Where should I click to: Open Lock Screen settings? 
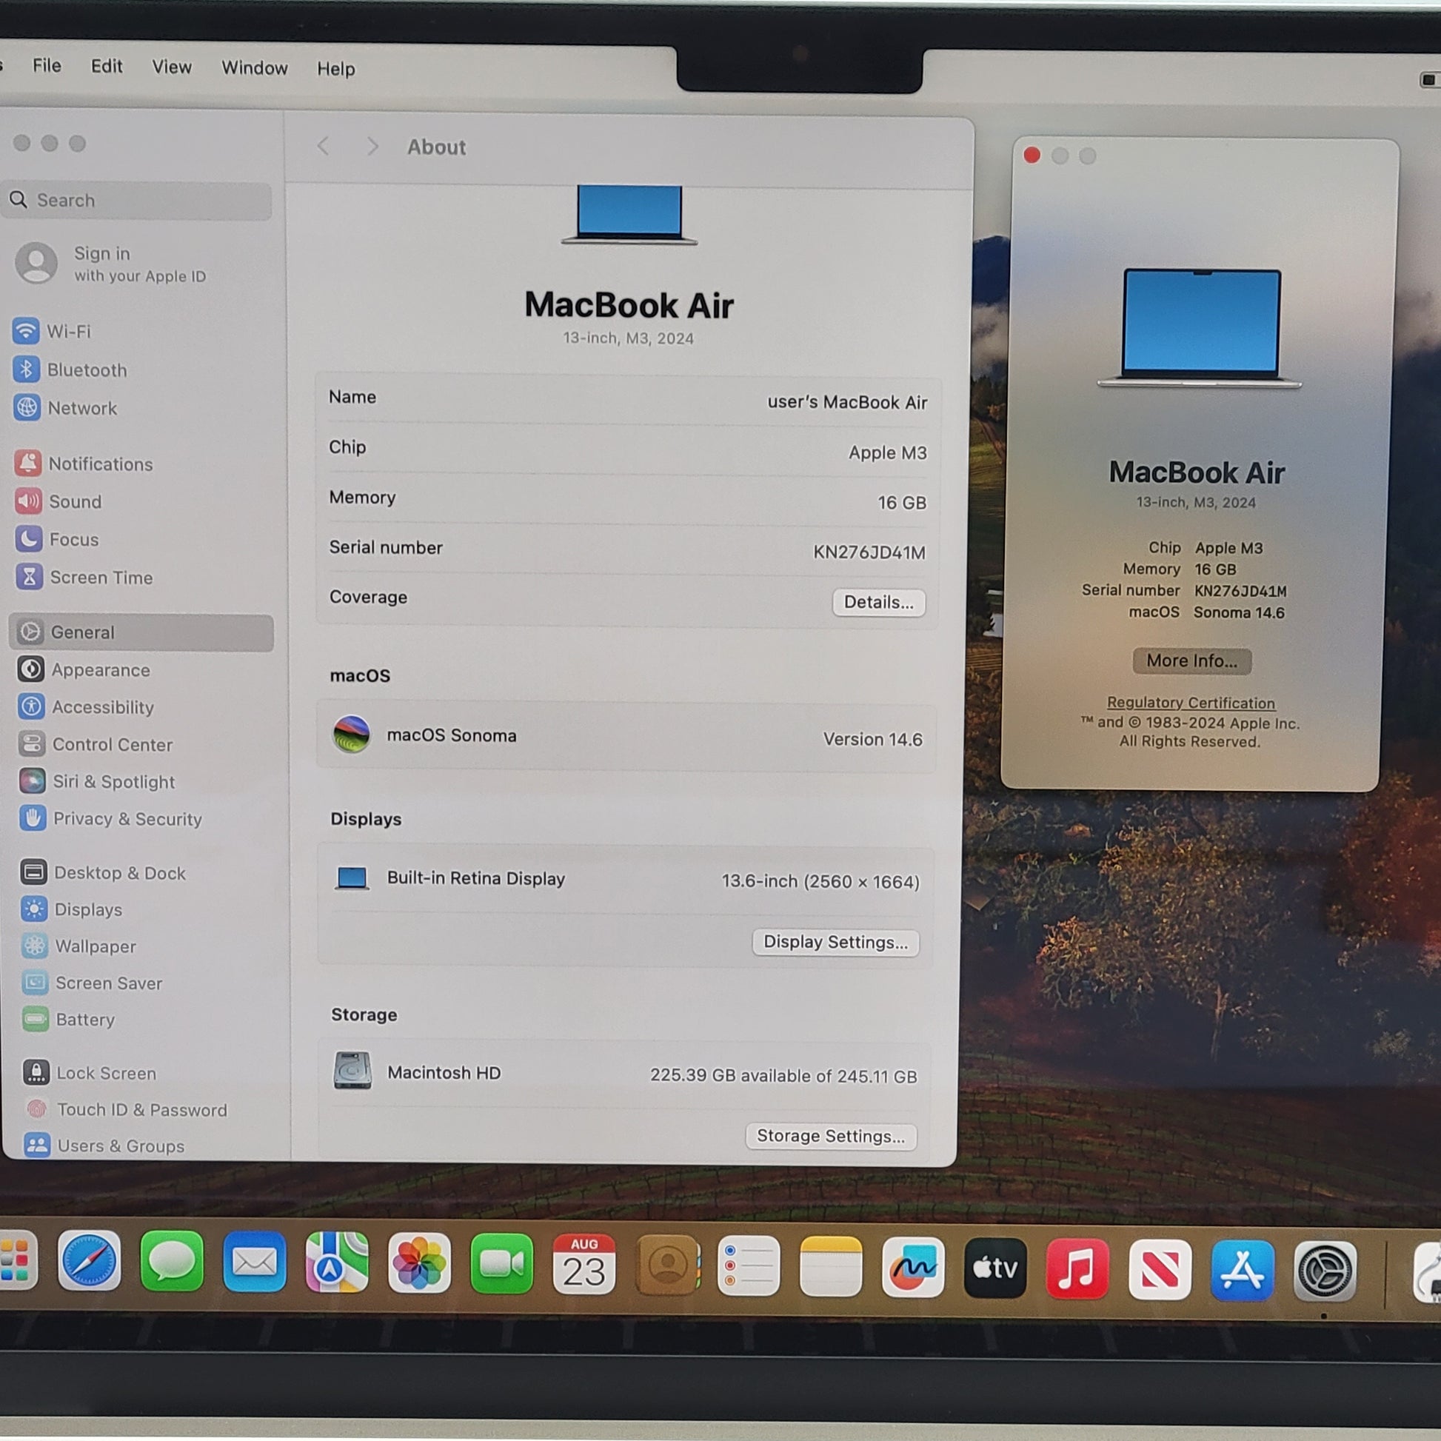coord(90,1072)
